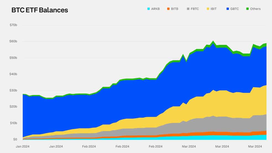Click the $70b y-axis label
The height and width of the screenshot is (153, 272).
point(13,25)
